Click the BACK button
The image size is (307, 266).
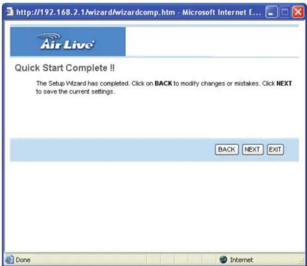[x=226, y=150]
